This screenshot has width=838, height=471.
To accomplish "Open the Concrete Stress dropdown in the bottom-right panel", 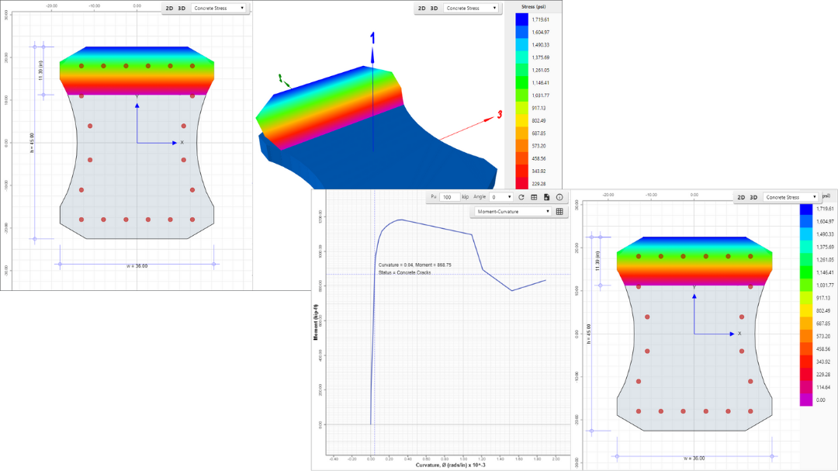I will 790,197.
